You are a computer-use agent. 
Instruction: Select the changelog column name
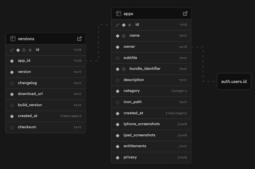tap(27, 83)
